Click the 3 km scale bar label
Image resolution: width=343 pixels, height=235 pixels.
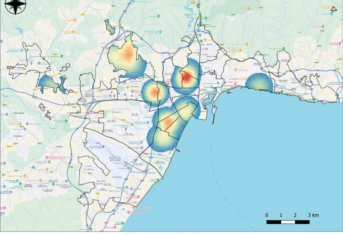tap(313, 215)
